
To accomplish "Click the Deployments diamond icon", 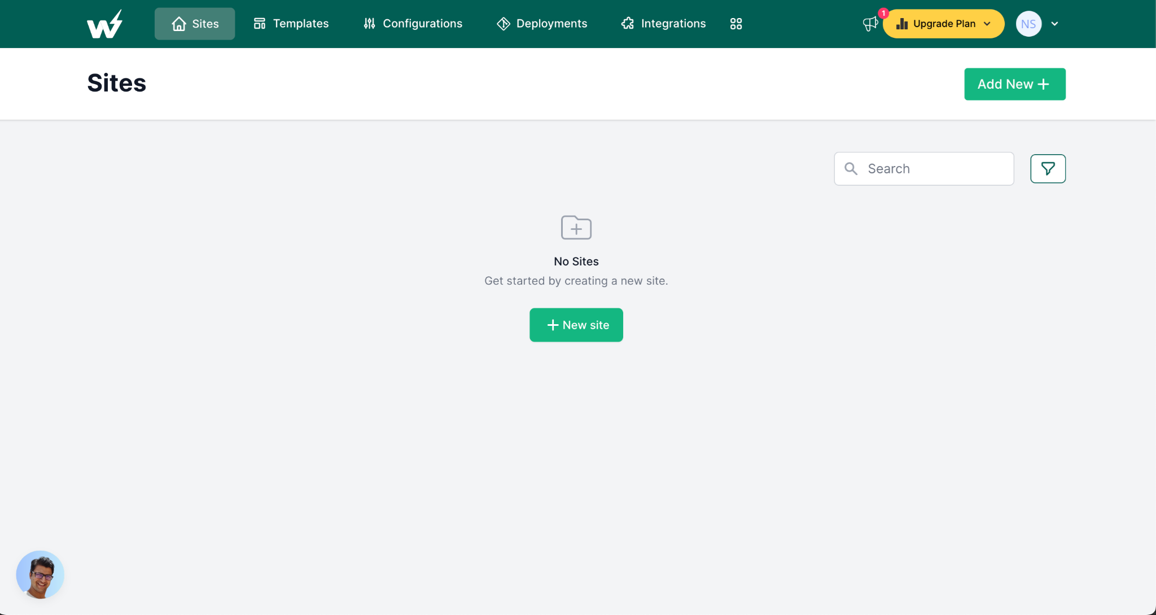I will [503, 24].
